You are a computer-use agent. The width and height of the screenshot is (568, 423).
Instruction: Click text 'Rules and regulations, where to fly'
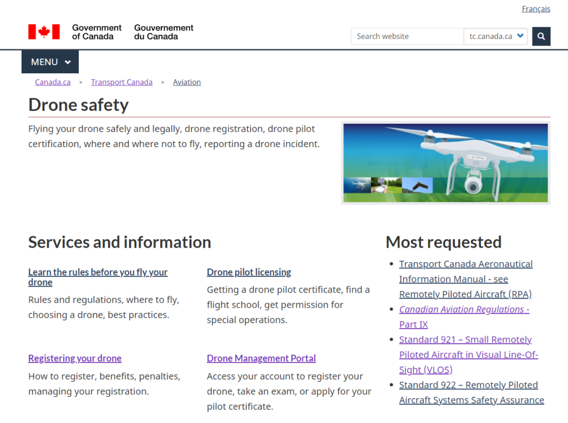[104, 300]
